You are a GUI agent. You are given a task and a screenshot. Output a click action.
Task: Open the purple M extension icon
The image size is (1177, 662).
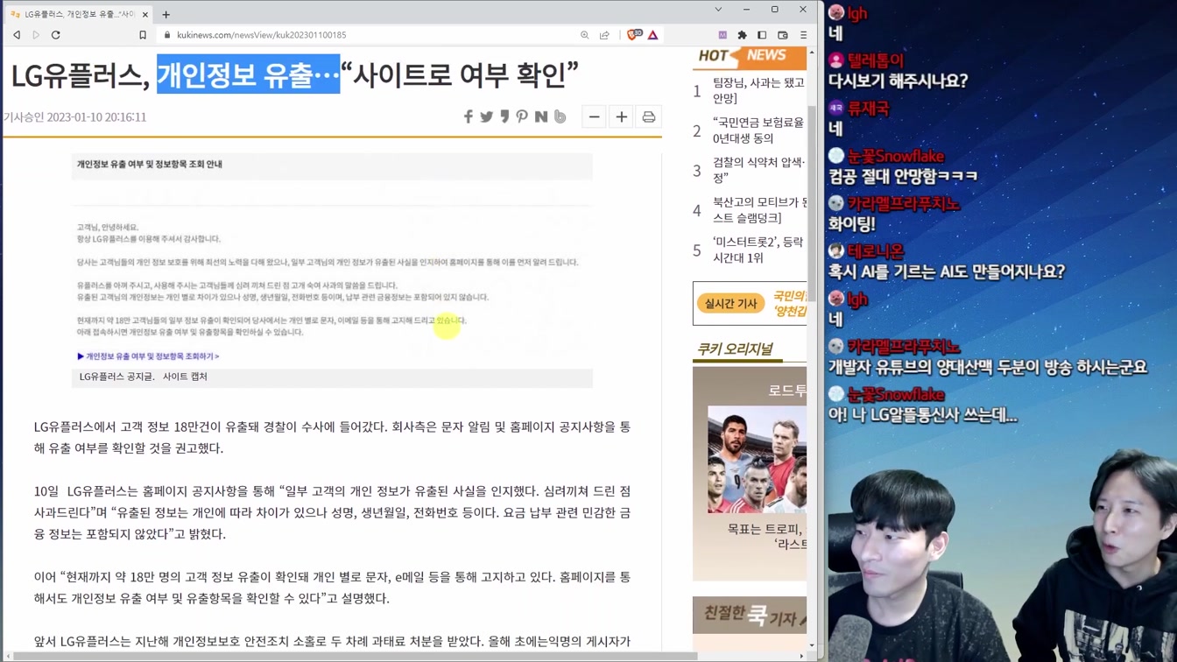[x=722, y=35]
